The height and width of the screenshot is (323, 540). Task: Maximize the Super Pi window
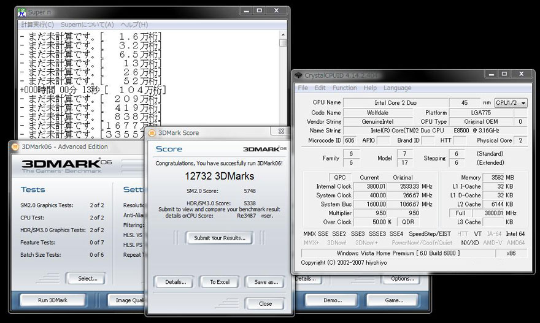click(260, 10)
